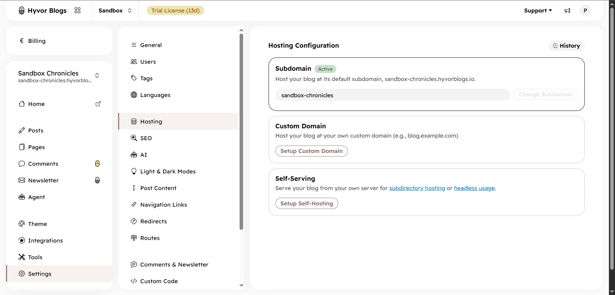This screenshot has height=295, width=615.
Task: Click the Posts pencil icon
Action: (x=22, y=131)
